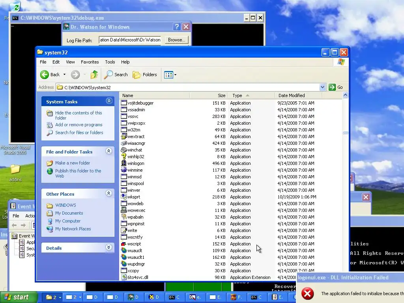Open the File menu in system32

pos(43,62)
